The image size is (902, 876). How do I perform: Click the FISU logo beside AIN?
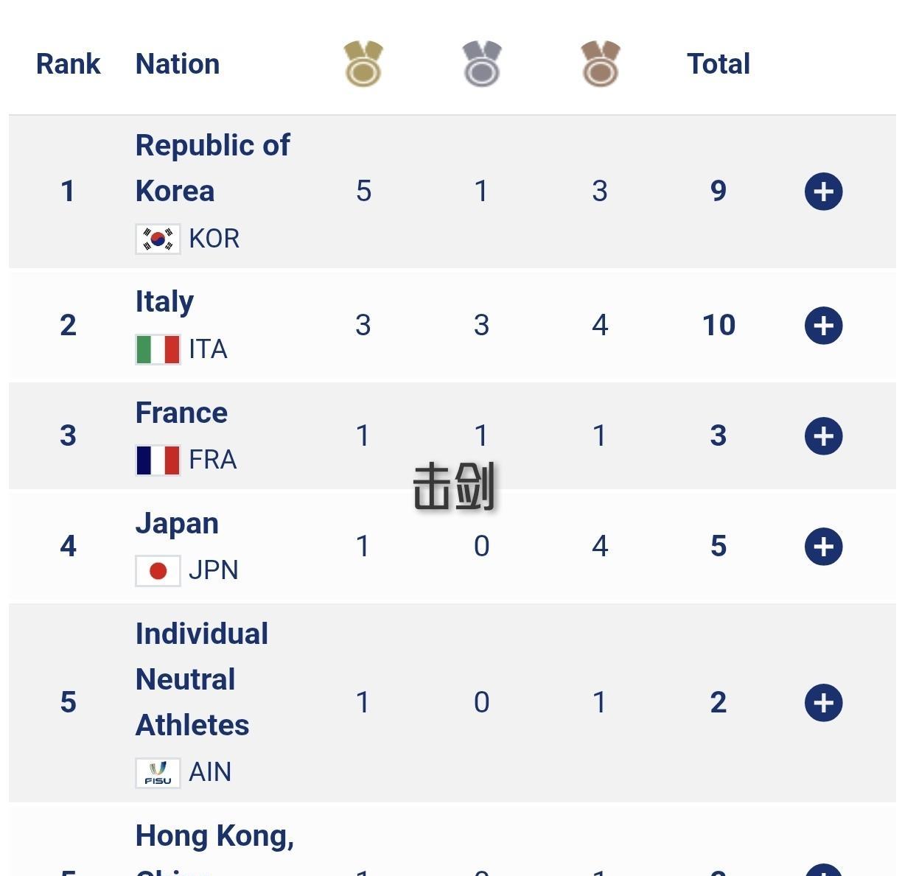coord(158,773)
